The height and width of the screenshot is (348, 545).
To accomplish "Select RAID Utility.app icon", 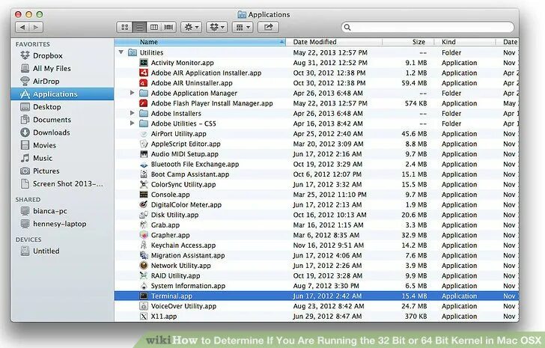I will [x=144, y=275].
